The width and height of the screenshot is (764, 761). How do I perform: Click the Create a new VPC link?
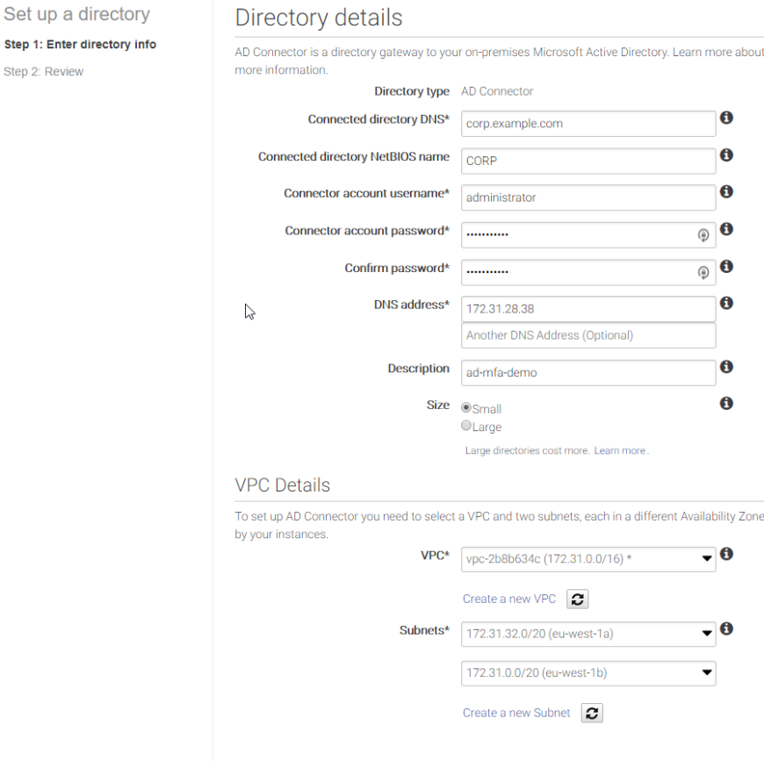509,598
